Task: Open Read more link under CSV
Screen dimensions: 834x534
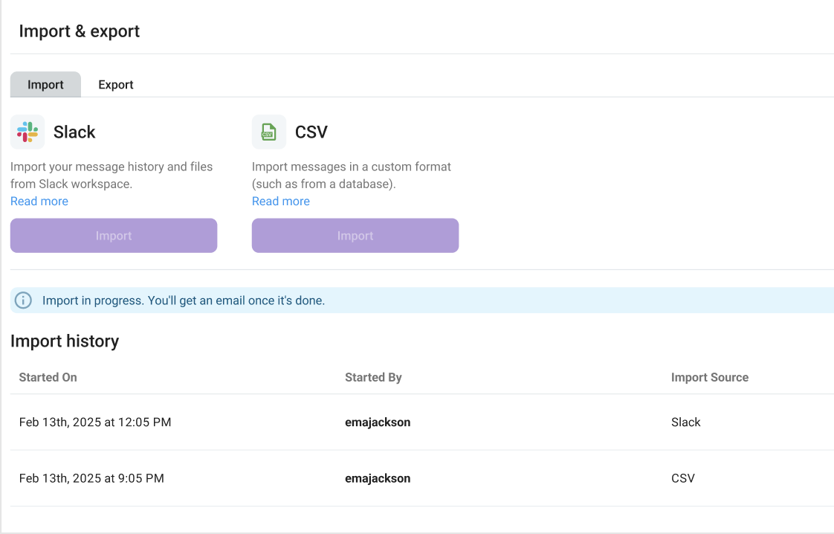Action: [x=281, y=202]
